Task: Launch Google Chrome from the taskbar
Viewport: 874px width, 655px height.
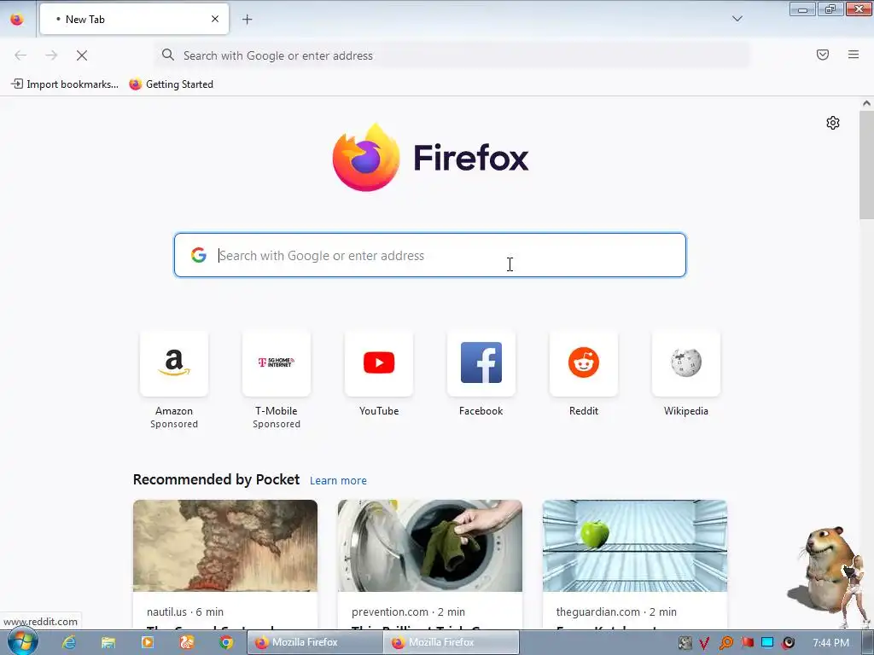Action: click(225, 642)
